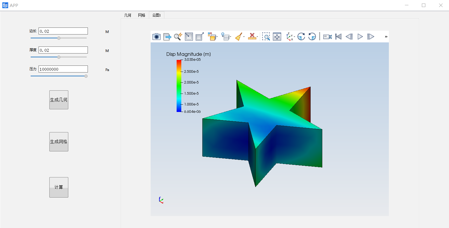The image size is (449, 228).
Task: Click the 边长 slider handle
Action: (59, 38)
